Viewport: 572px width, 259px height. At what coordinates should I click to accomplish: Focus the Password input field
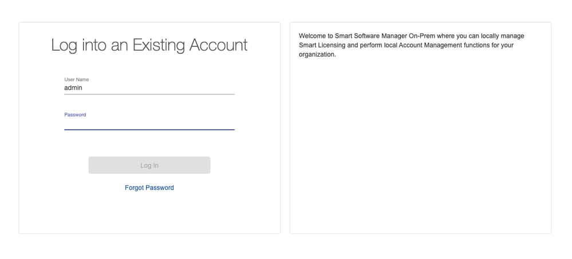(149, 123)
